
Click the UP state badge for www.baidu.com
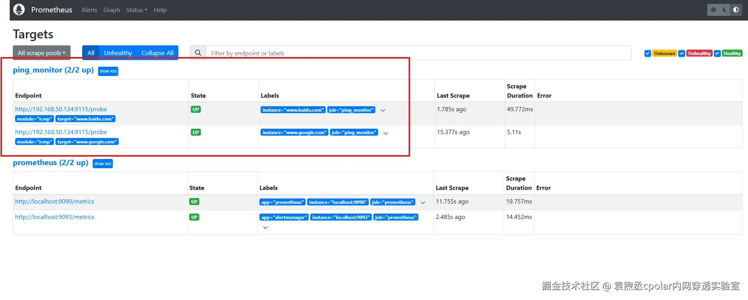pyautogui.click(x=196, y=110)
